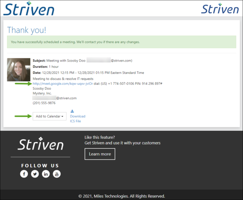Image resolution: width=243 pixels, height=200 pixels.
Task: Click the name 'Scooby Doo' below the link
Action: pyautogui.click(x=42, y=89)
